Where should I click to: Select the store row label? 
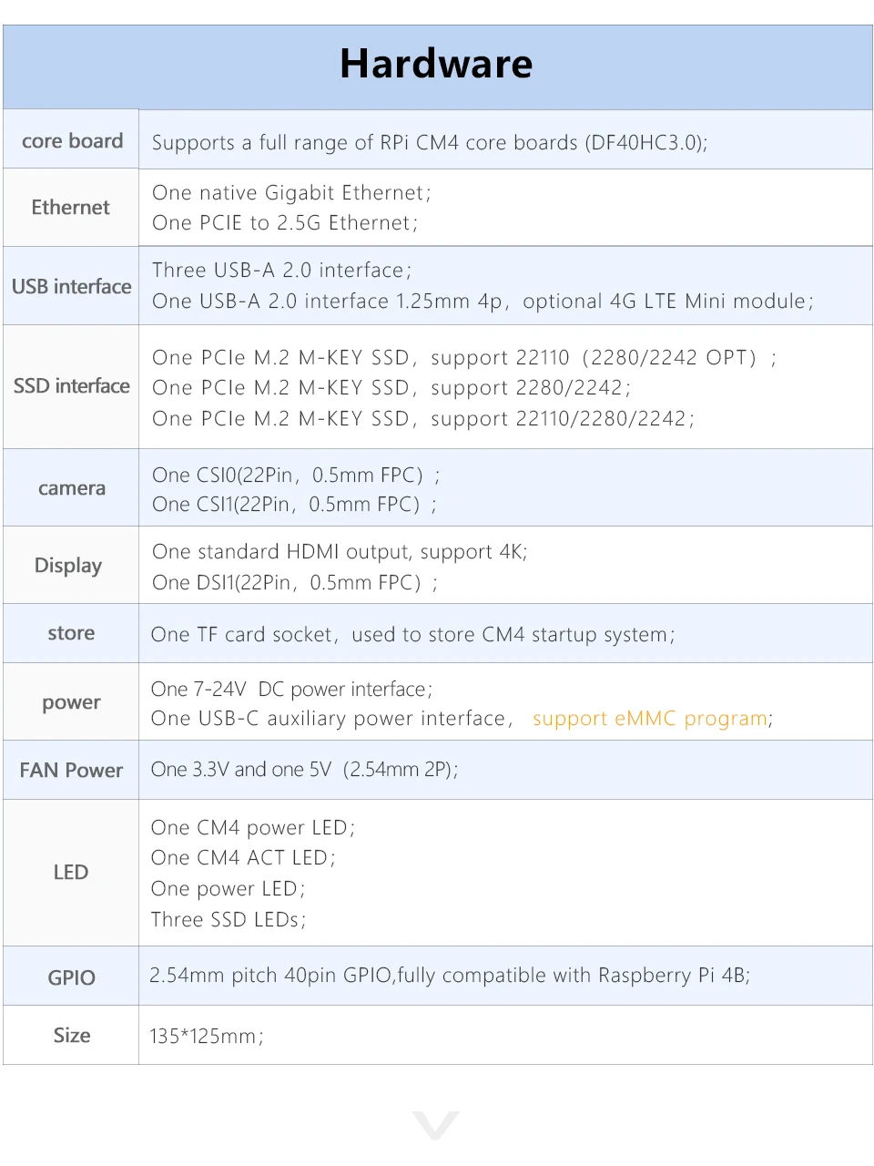[x=71, y=633]
